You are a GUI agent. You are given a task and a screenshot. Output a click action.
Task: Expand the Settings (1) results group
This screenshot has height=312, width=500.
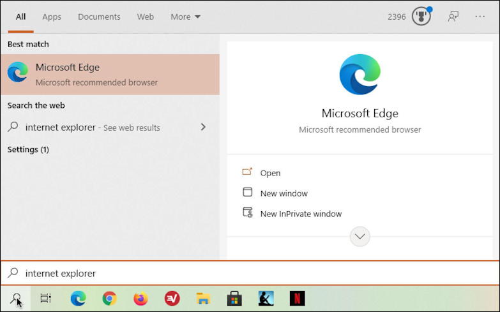pyautogui.click(x=28, y=149)
